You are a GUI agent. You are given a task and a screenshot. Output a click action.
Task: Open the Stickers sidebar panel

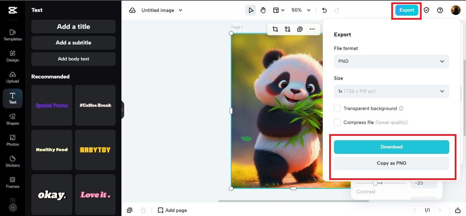[x=13, y=162]
